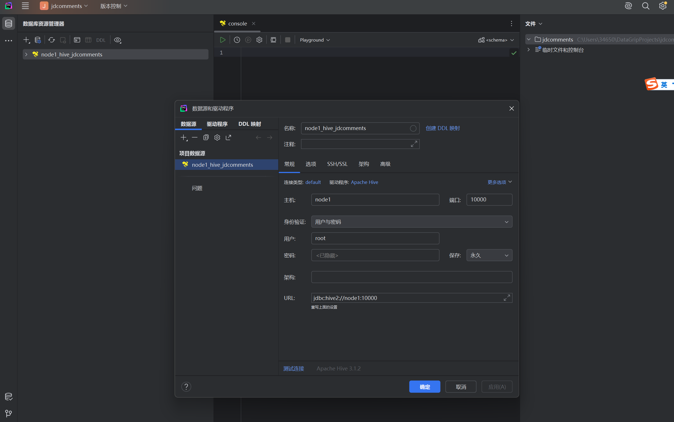Viewport: 674px width, 422px height.
Task: Expand node1_hive_jdcomments tree node
Action: click(x=26, y=54)
